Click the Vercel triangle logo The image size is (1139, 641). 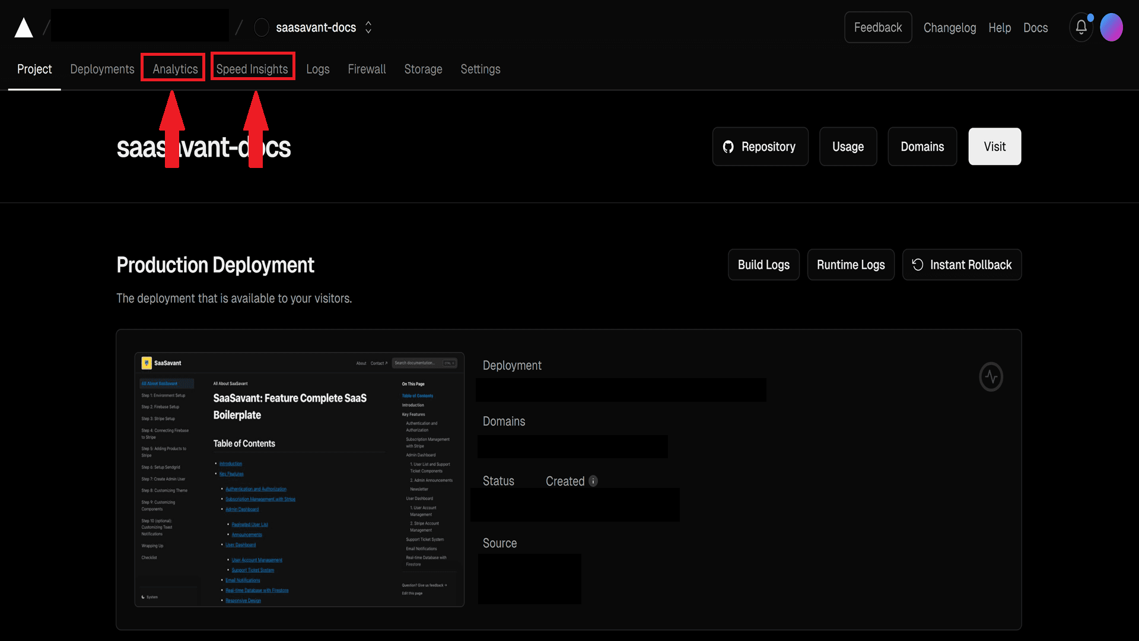click(x=24, y=28)
